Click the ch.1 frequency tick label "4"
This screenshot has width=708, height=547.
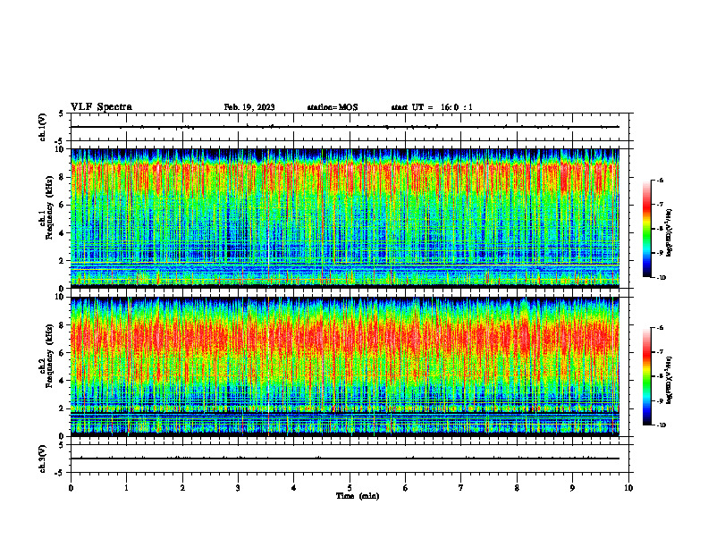[63, 233]
